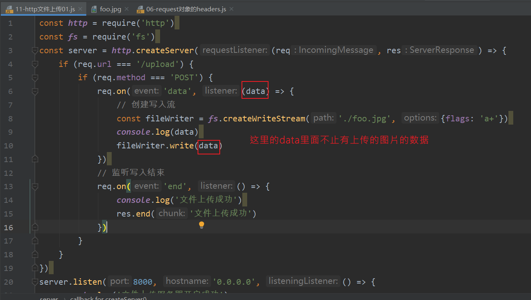This screenshot has height=300, width=531.
Task: Close the 06-request对象的headers.js tab
Action: click(x=231, y=9)
